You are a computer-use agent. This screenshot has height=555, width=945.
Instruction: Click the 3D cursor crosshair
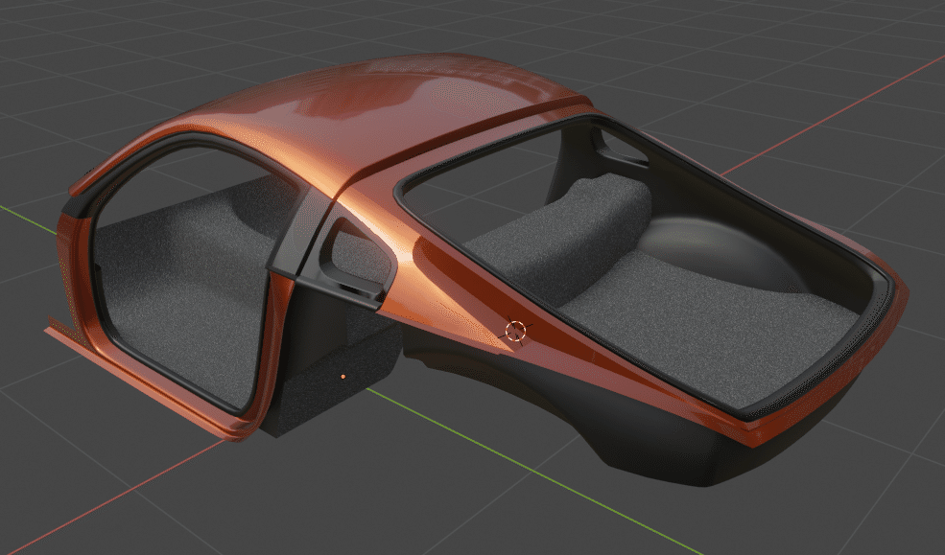pyautogui.click(x=515, y=330)
